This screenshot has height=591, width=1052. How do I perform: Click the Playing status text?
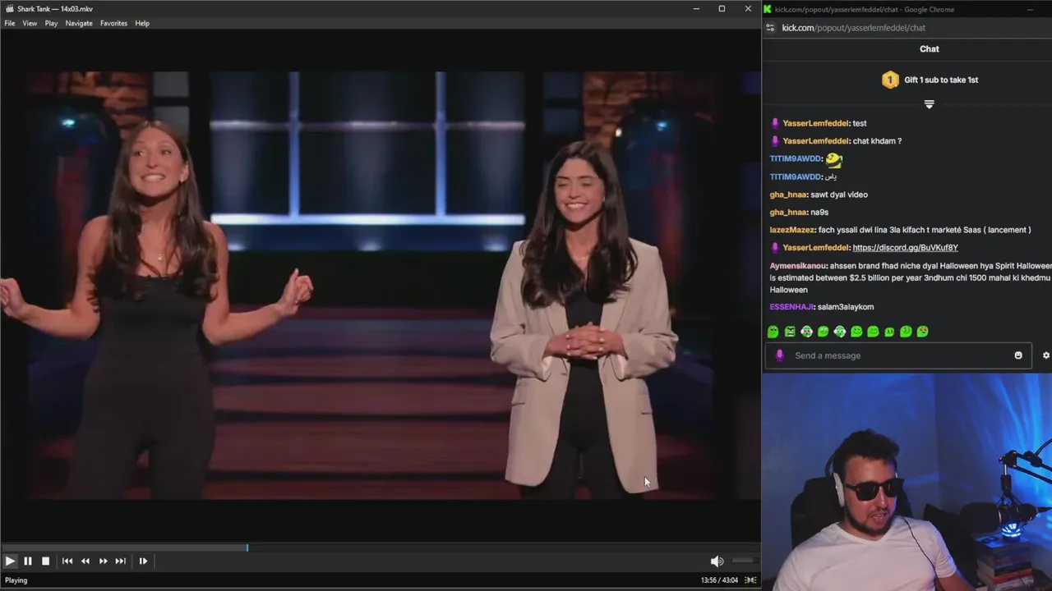(16, 580)
